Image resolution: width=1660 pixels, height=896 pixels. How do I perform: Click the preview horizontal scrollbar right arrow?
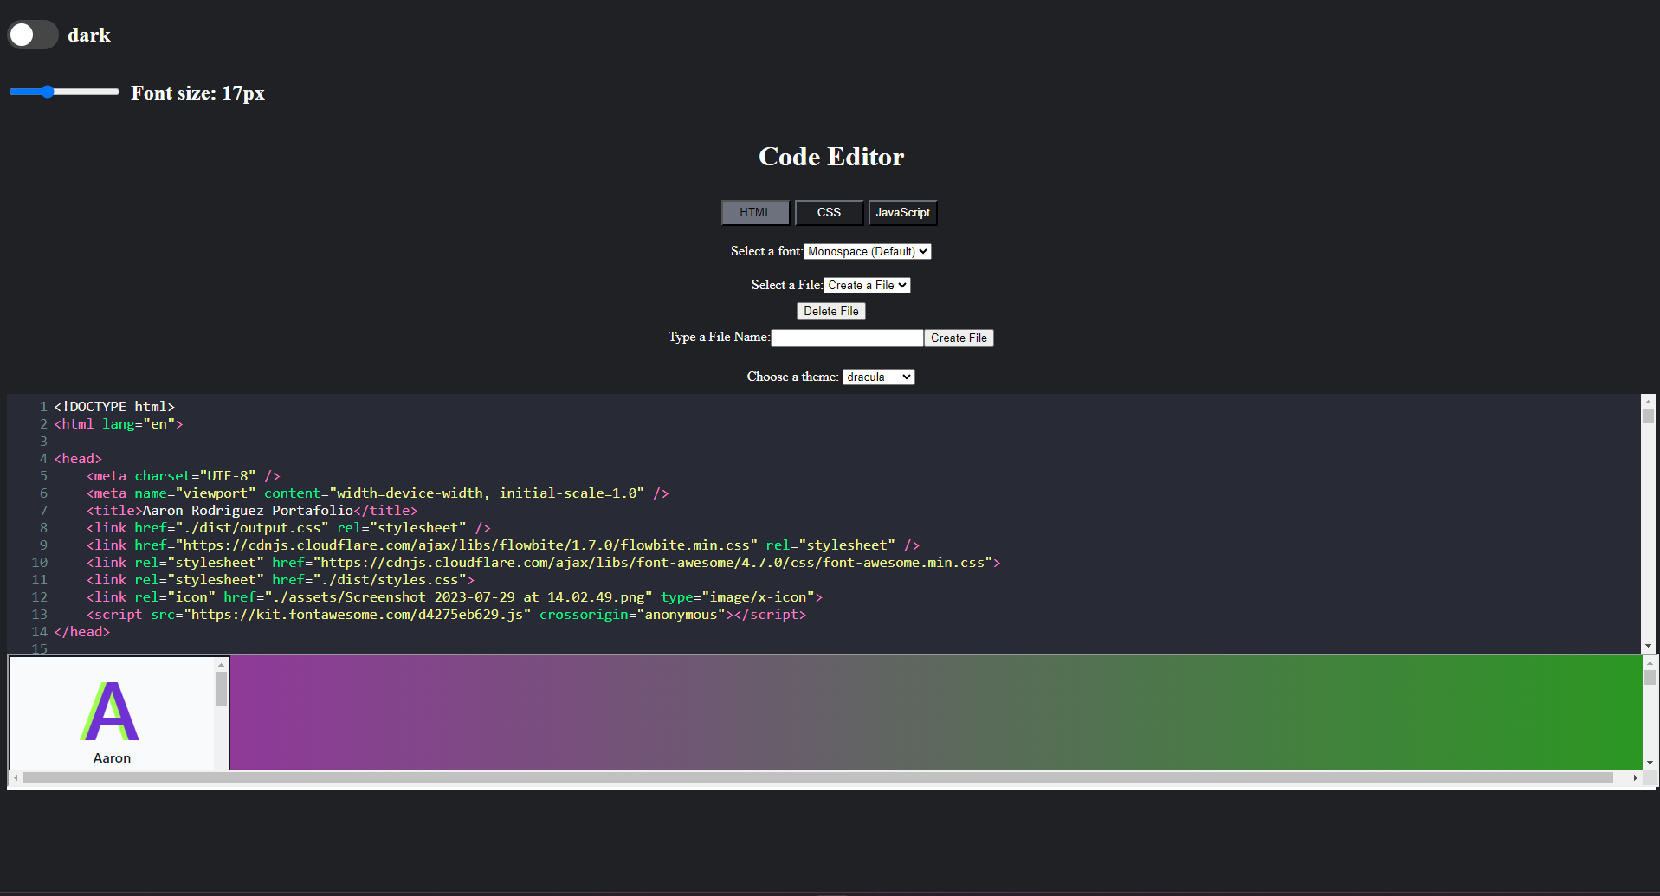(x=1635, y=778)
